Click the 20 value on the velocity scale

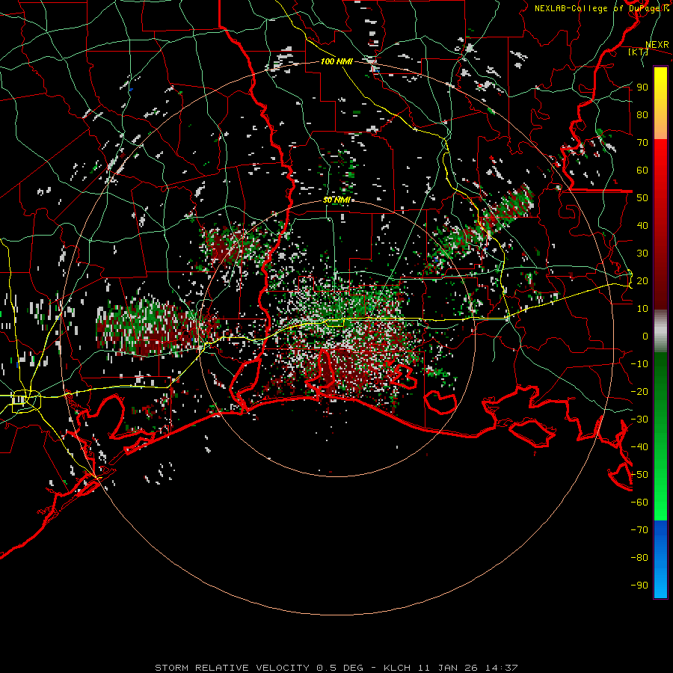click(642, 281)
